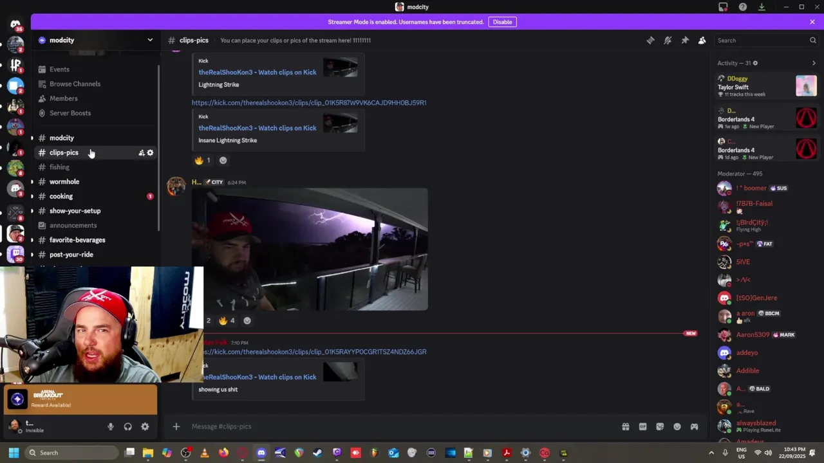This screenshot has height=463, width=824.
Task: Open server Events
Action: (x=59, y=69)
